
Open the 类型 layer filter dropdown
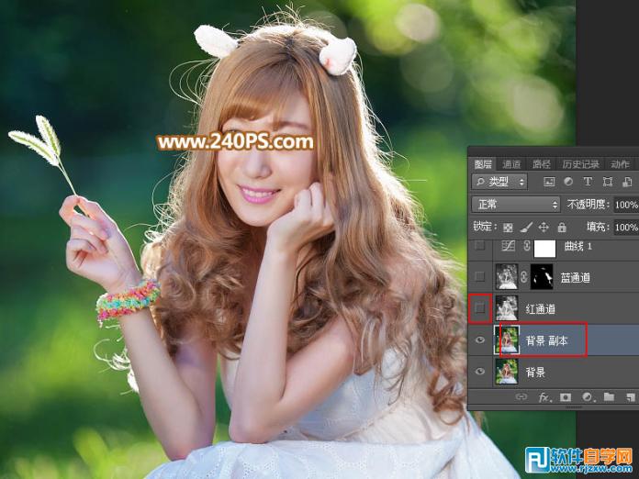pyautogui.click(x=499, y=182)
